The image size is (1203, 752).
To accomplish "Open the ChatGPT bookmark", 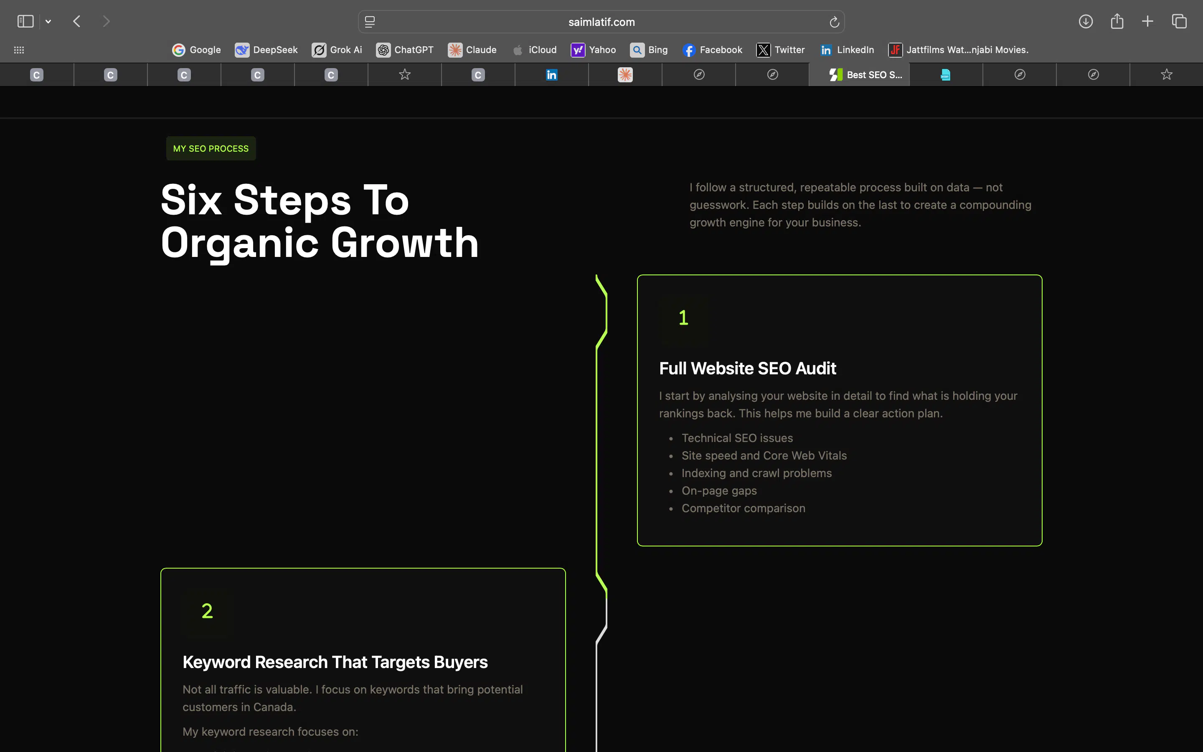I will coord(405,50).
